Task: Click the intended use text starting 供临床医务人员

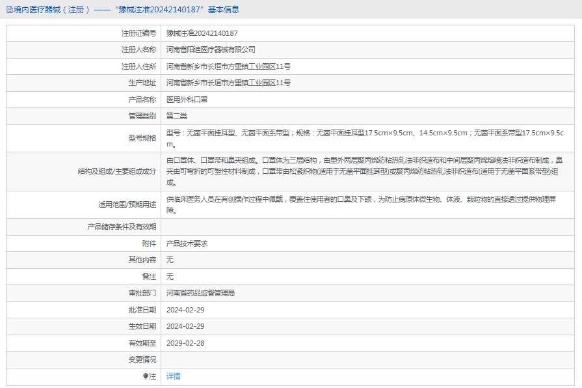Action: point(361,205)
